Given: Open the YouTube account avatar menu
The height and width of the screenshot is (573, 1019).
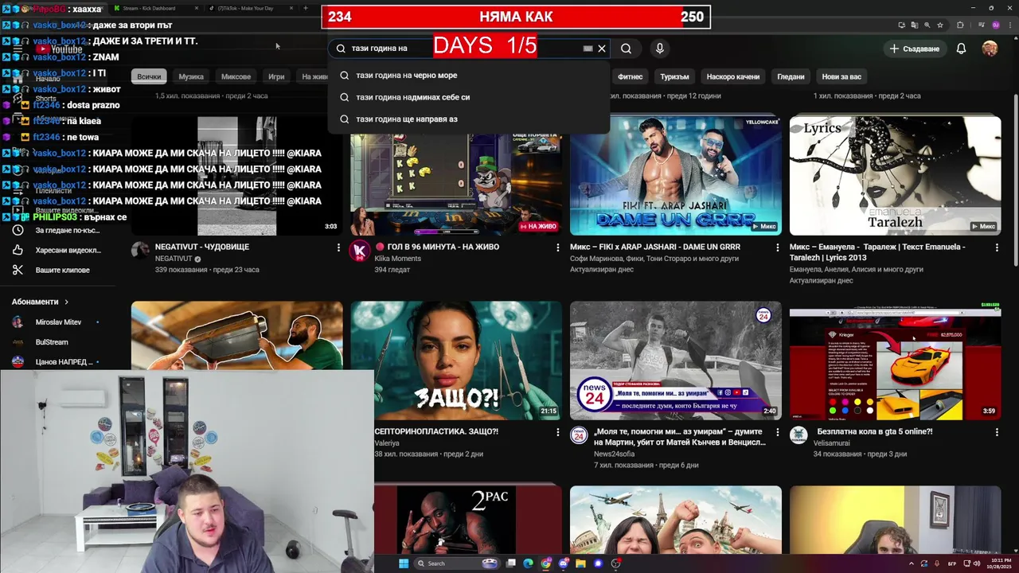Looking at the screenshot, I should 990,49.
